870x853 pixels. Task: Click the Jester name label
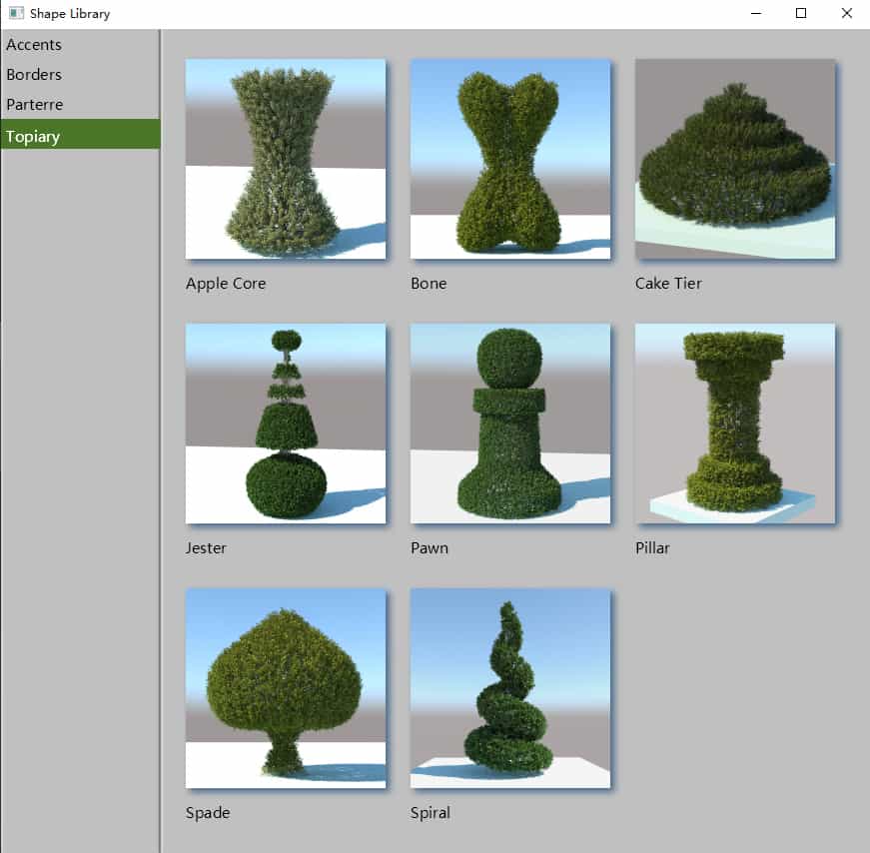pyautogui.click(x=206, y=548)
